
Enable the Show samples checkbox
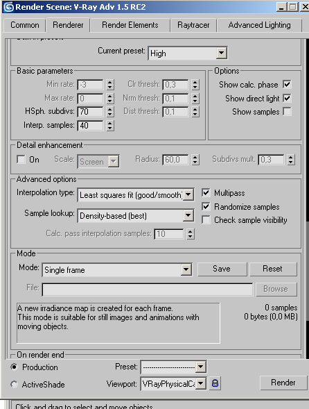point(287,112)
